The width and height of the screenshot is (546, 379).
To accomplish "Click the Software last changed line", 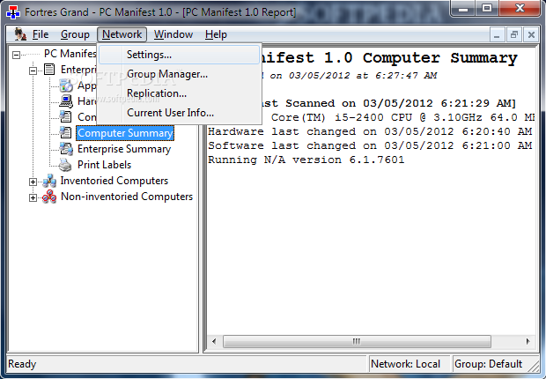I will pos(370,145).
